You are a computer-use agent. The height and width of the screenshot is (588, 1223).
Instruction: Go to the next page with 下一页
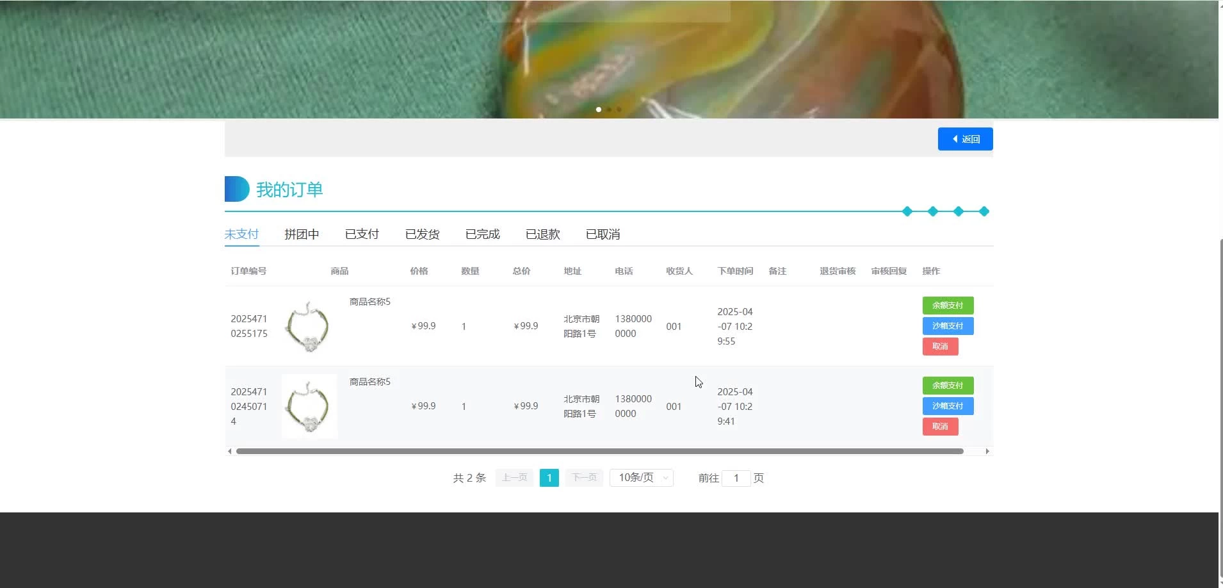(x=584, y=478)
